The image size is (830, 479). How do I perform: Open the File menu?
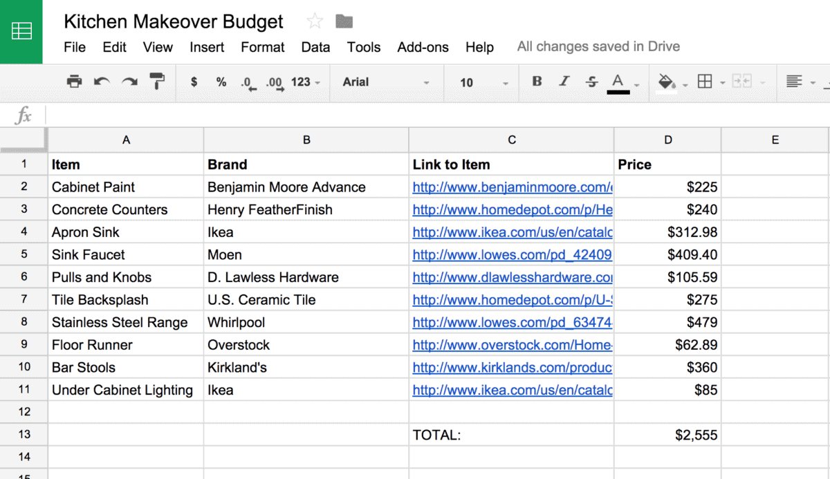(75, 47)
